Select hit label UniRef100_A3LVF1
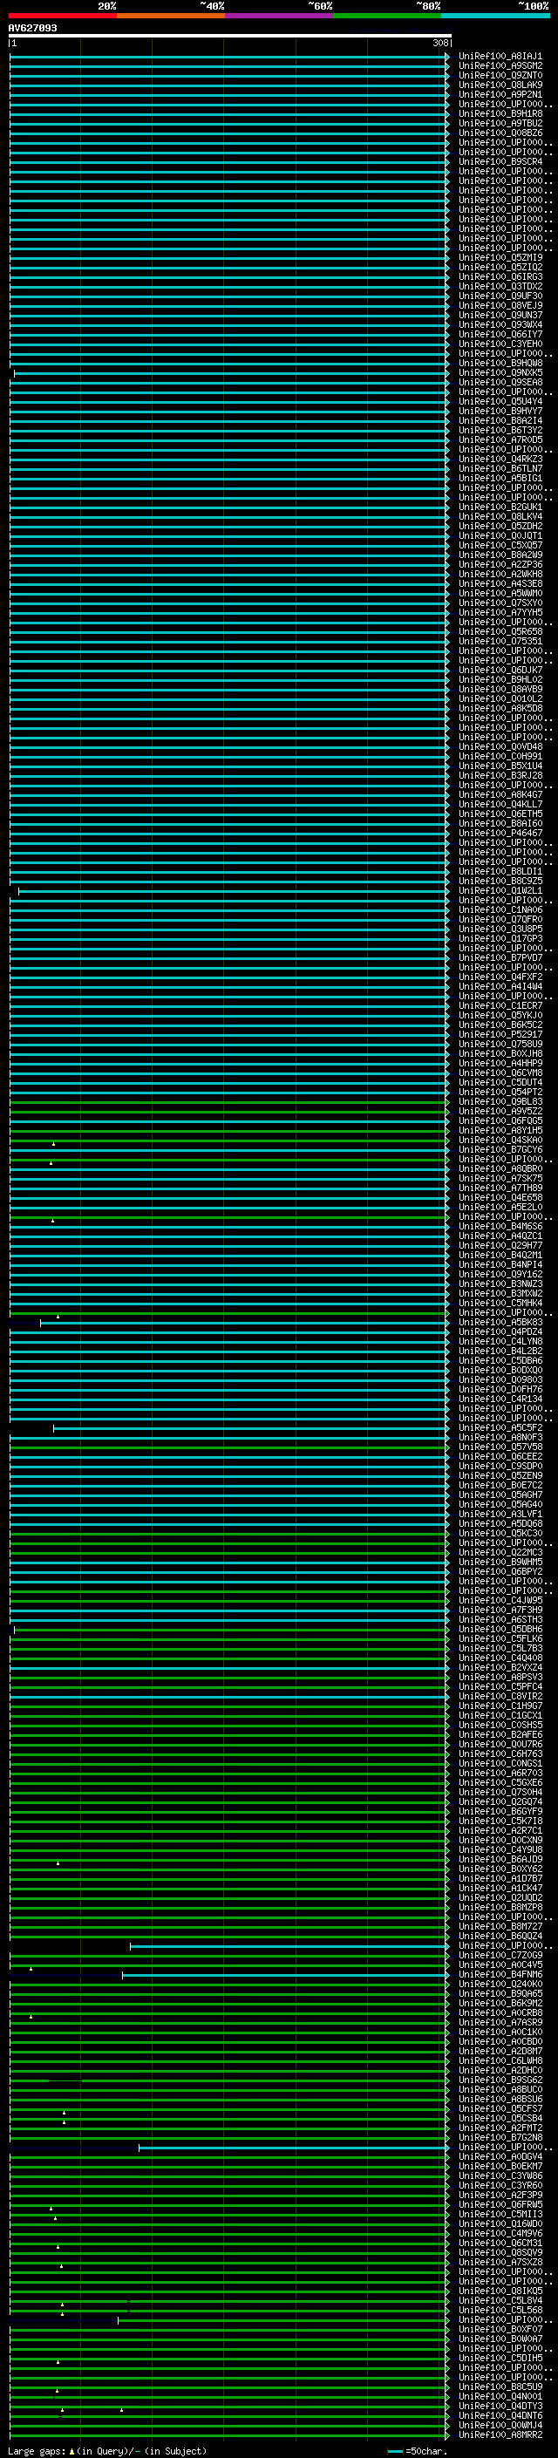Image resolution: width=558 pixels, height=2458 pixels. [500, 1515]
